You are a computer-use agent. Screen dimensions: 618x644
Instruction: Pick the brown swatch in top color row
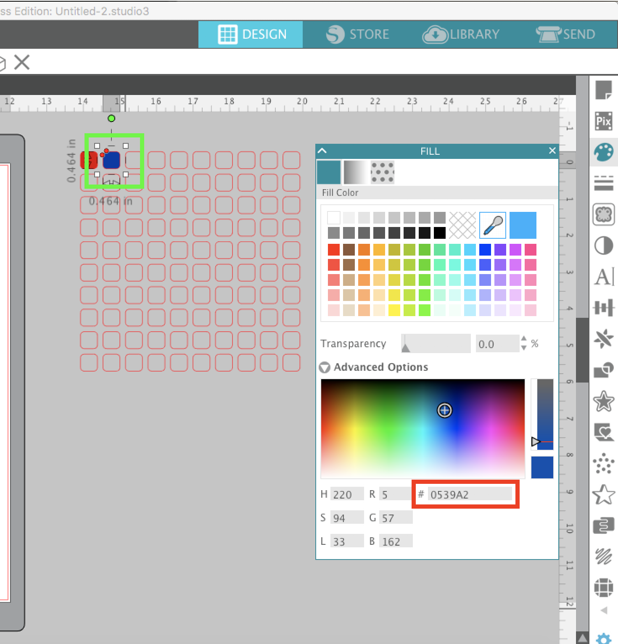pyautogui.click(x=349, y=250)
